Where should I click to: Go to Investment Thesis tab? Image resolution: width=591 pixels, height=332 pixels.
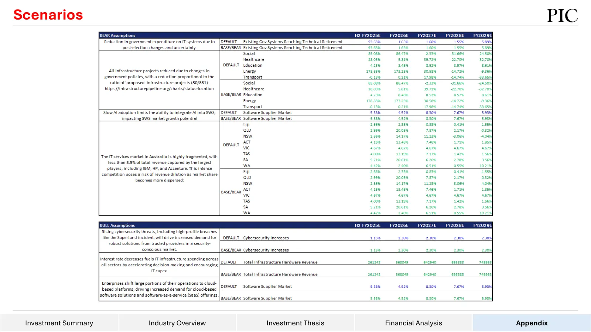[x=295, y=323]
